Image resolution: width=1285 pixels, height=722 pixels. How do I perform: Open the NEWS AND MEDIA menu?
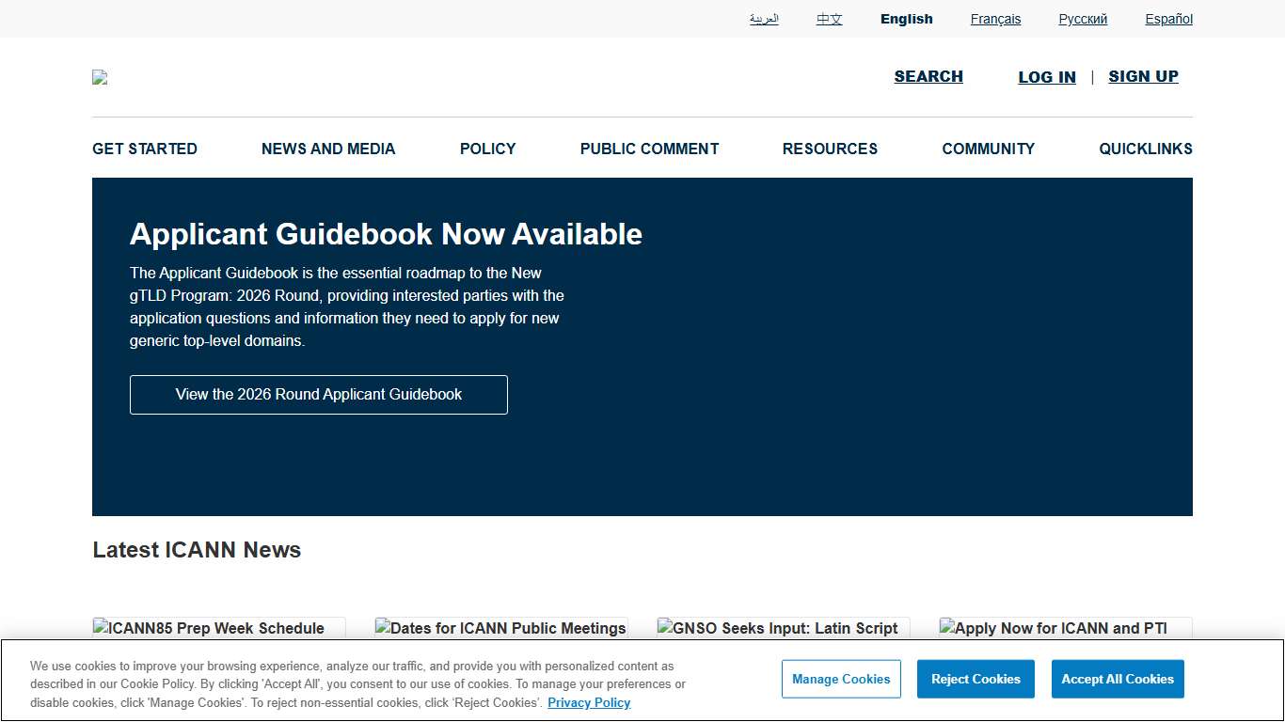327,149
